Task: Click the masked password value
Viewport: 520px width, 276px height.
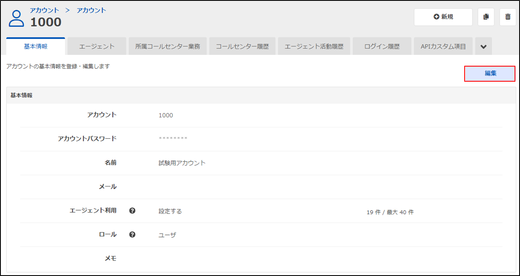Action: pyautogui.click(x=173, y=139)
